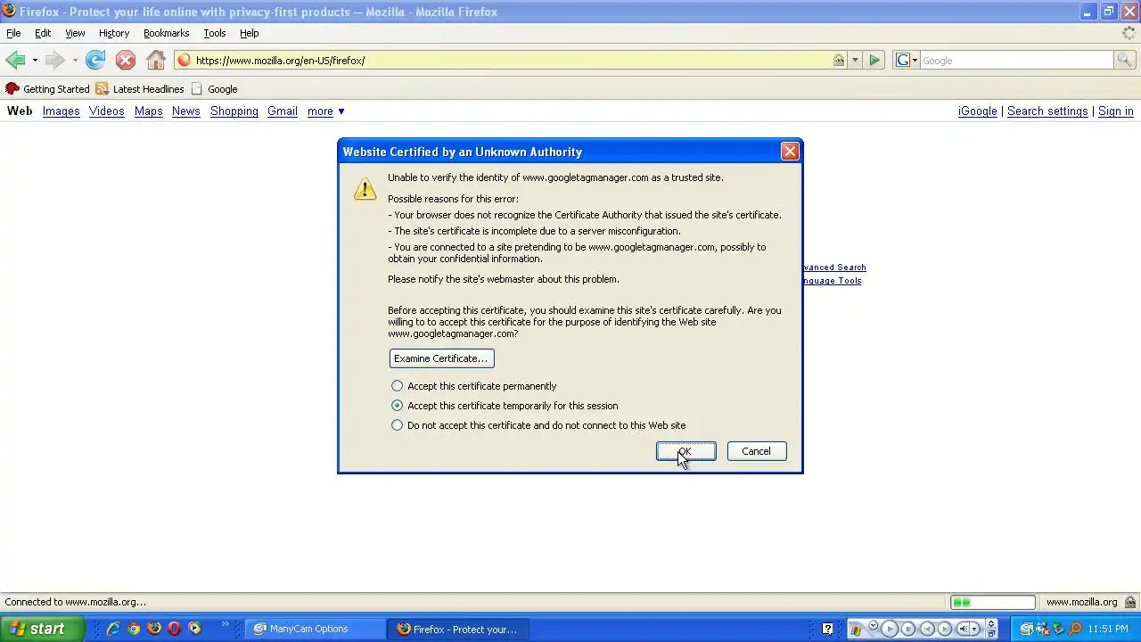Stop loading the page

pos(126,60)
